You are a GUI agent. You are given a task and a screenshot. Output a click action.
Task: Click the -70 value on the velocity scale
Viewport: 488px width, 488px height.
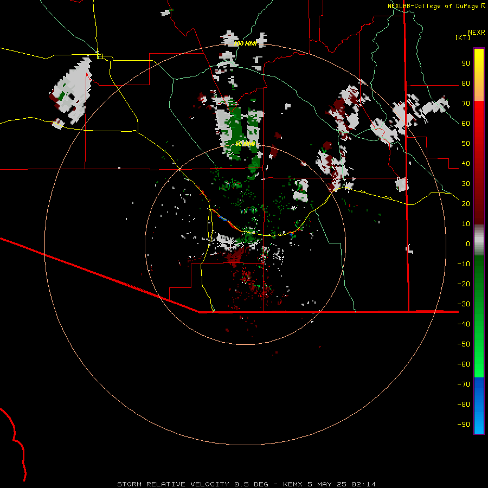point(464,384)
